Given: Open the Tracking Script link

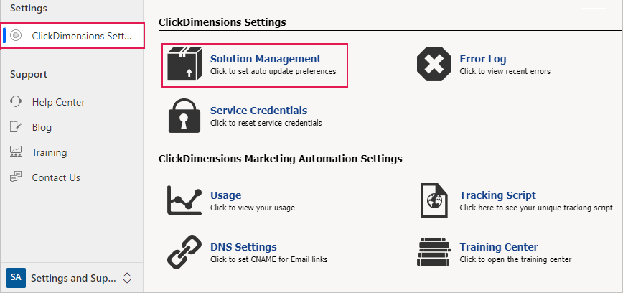Looking at the screenshot, I should 497,195.
